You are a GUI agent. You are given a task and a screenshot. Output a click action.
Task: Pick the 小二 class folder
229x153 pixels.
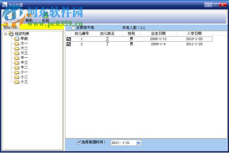(24, 77)
